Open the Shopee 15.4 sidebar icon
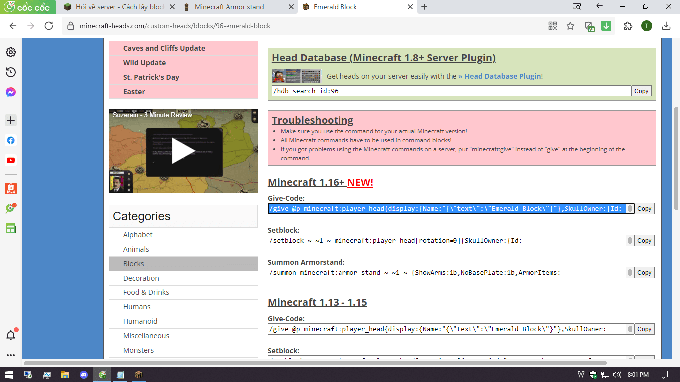The height and width of the screenshot is (382, 680). [x=11, y=189]
